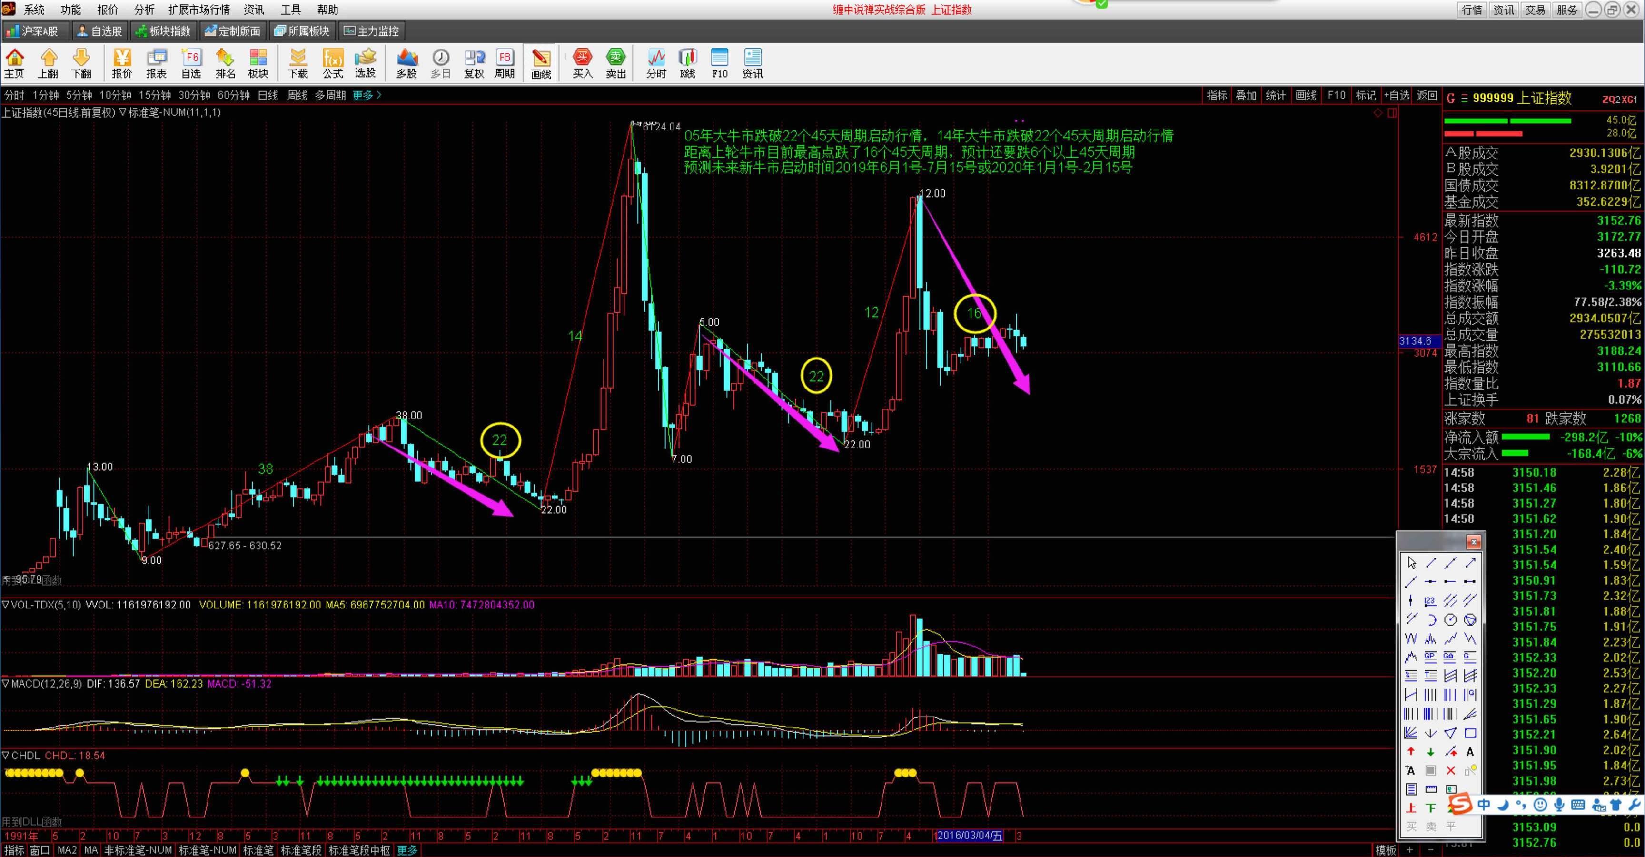The width and height of the screenshot is (1645, 857).
Task: Select the 123 price-label line tool
Action: click(1431, 600)
